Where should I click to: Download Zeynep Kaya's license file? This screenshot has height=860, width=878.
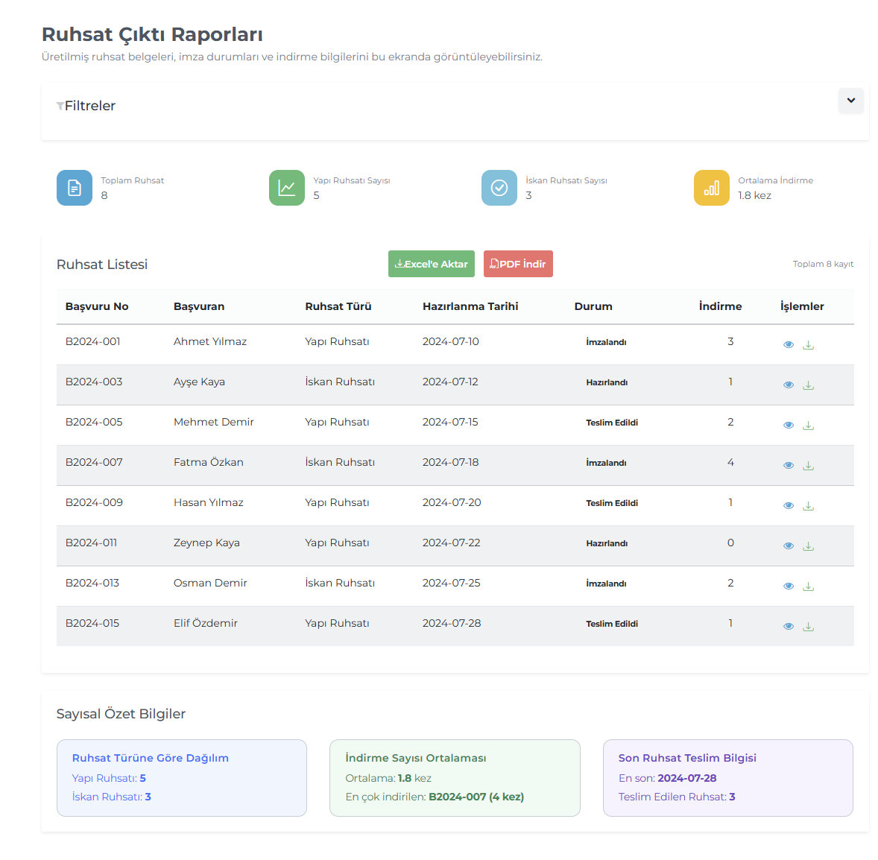point(808,546)
